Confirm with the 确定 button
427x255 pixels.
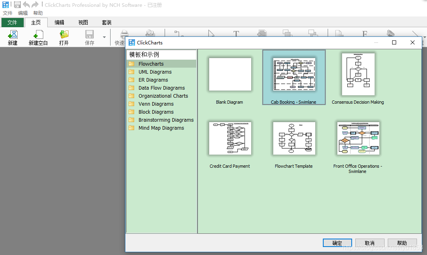pyautogui.click(x=337, y=243)
